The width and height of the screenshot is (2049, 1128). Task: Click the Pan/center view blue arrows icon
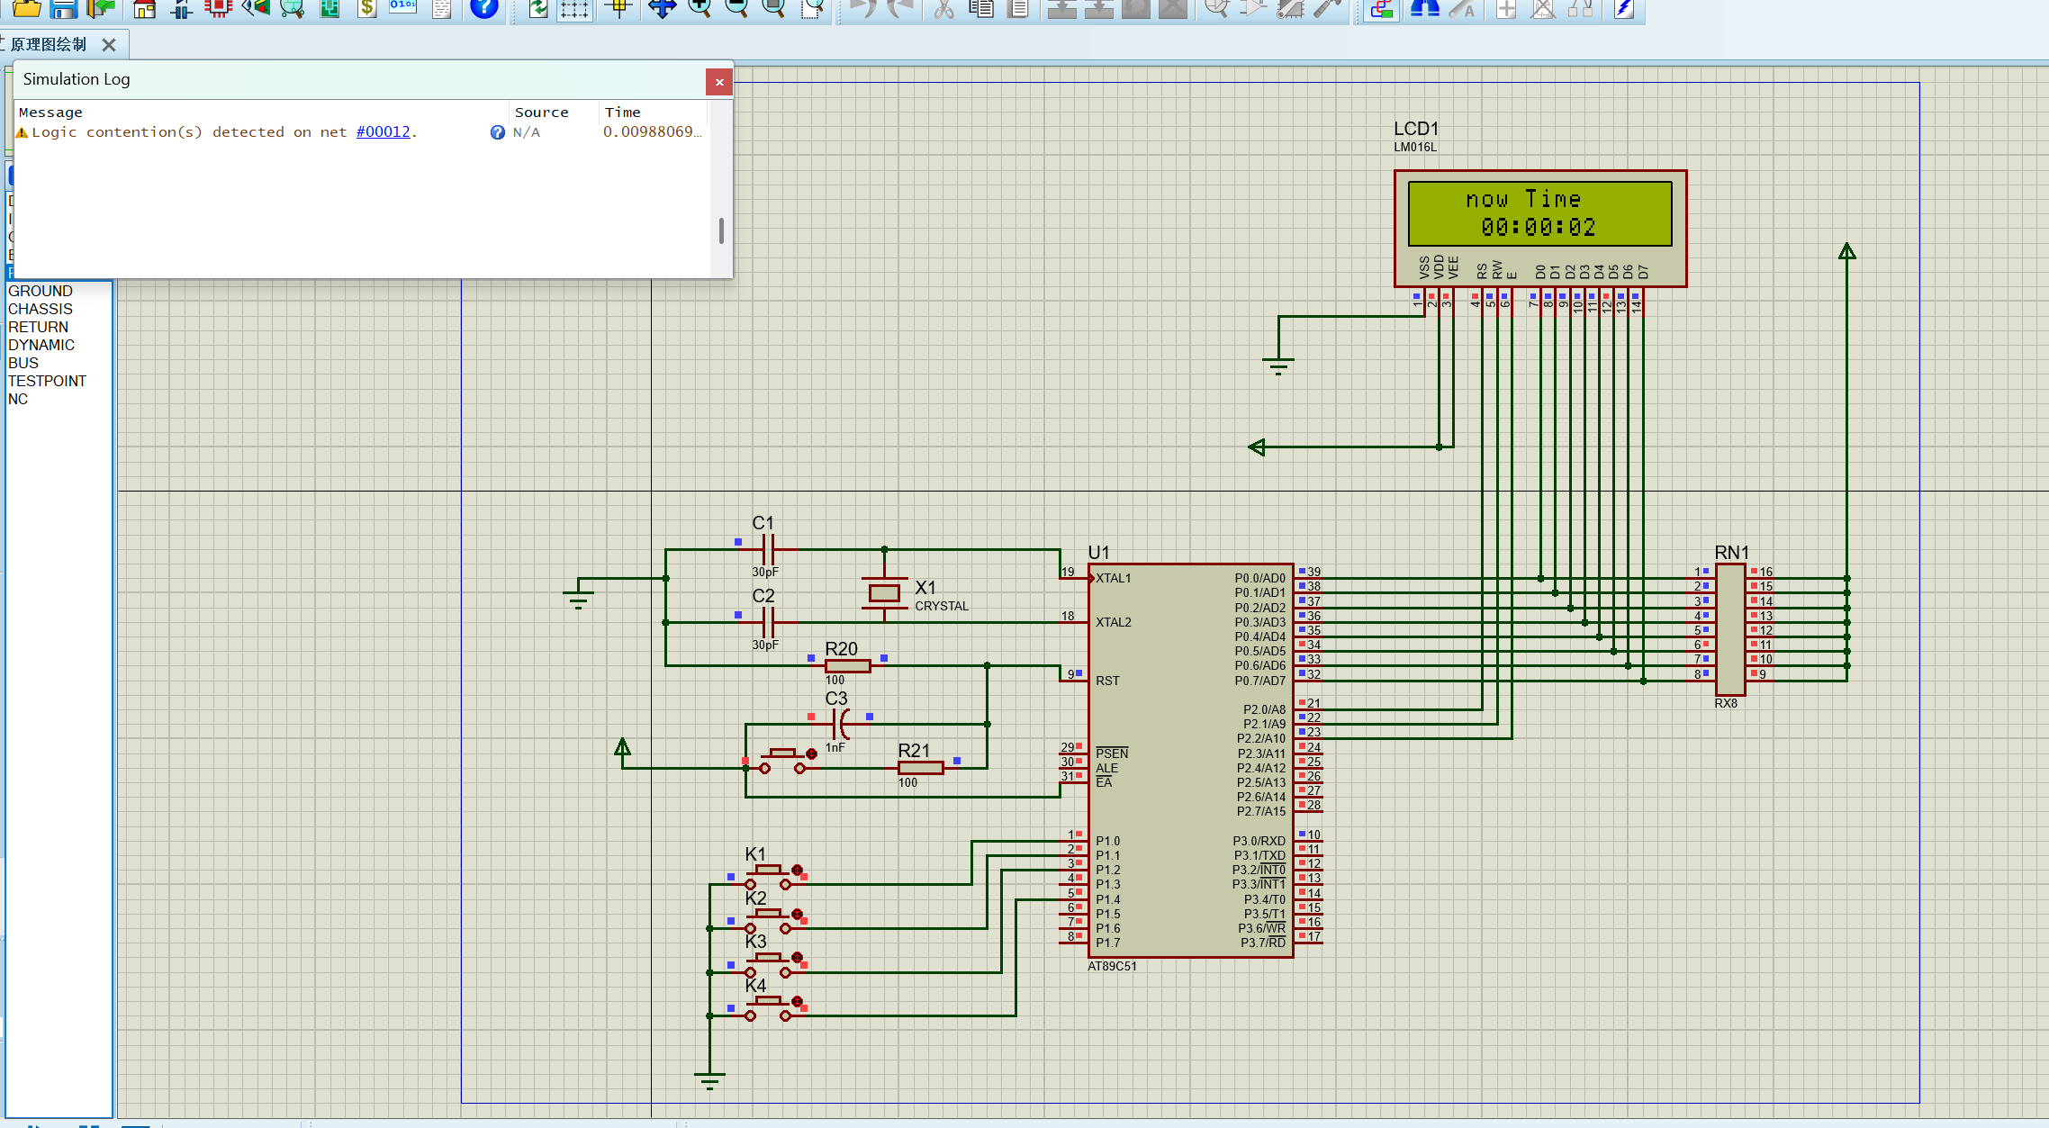663,9
